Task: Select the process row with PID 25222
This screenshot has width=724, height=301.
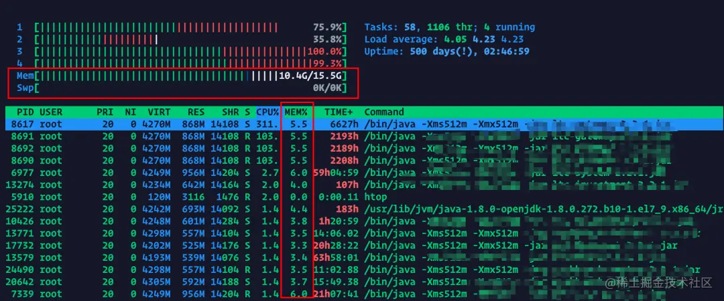Action: 365,209
